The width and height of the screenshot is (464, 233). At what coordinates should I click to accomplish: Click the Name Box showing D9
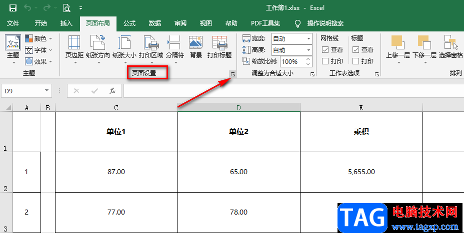tap(22, 91)
